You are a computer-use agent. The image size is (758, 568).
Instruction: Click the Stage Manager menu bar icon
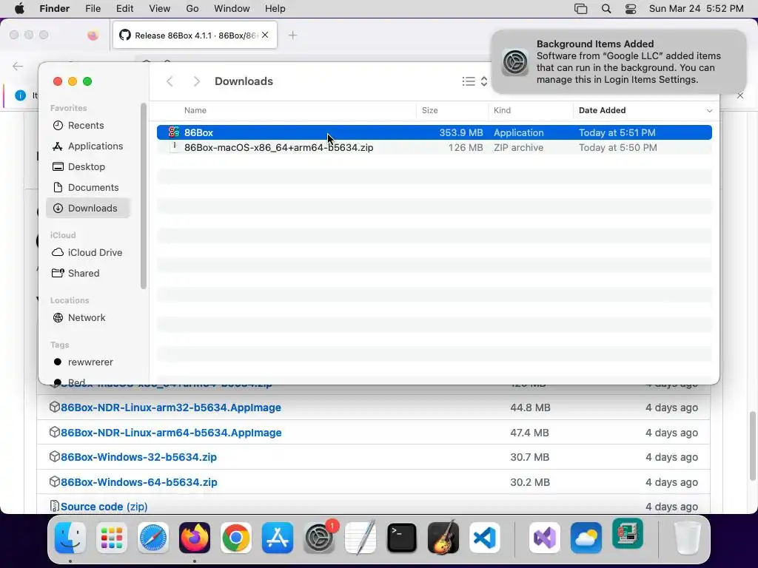click(x=580, y=9)
